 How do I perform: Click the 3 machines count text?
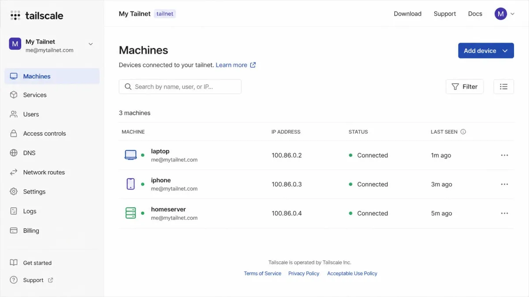134,113
